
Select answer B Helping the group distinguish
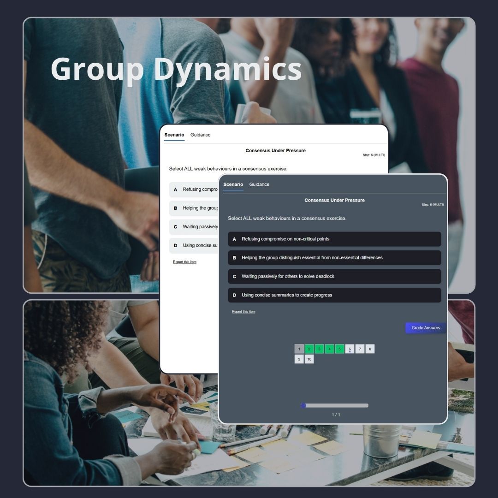pos(334,258)
